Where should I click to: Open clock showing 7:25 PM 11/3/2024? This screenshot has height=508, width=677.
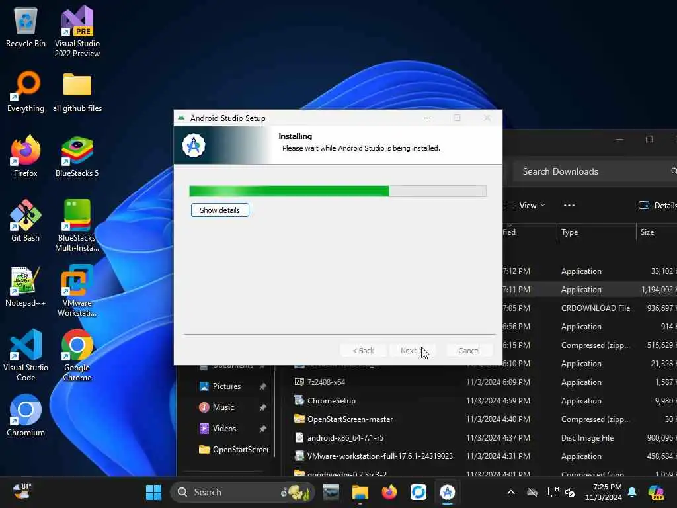click(x=604, y=492)
